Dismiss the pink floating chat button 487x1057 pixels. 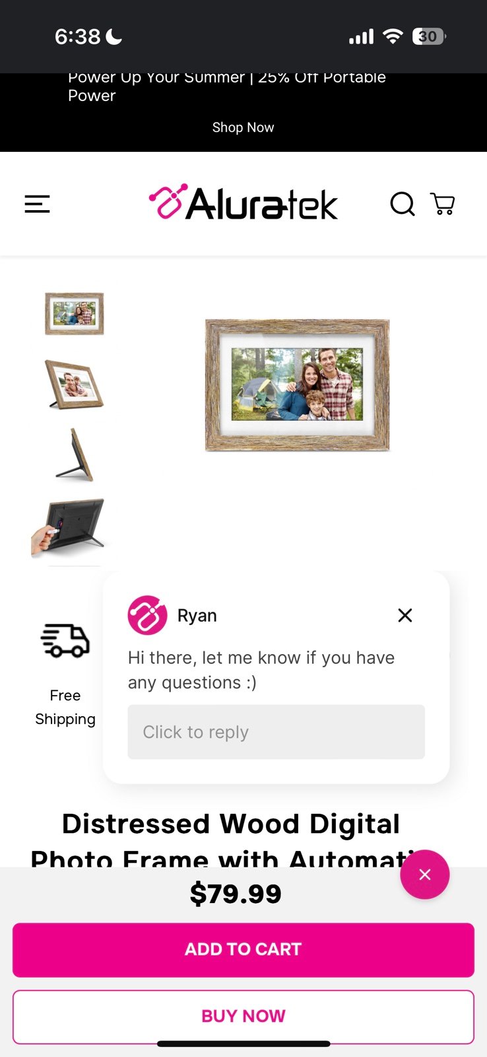click(x=425, y=875)
